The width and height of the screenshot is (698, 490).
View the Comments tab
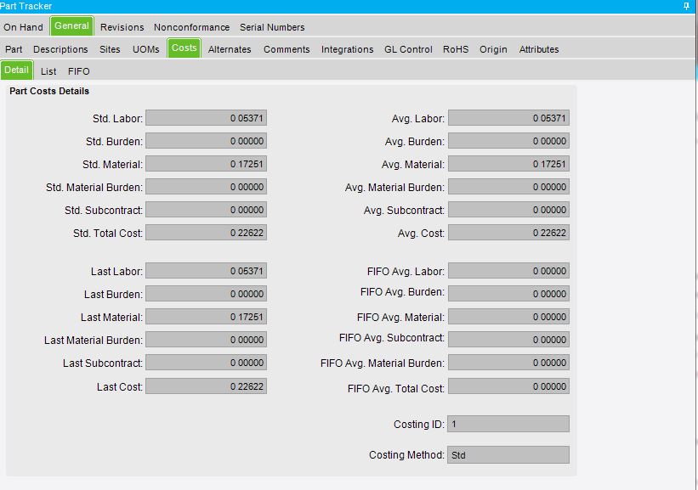tap(287, 49)
